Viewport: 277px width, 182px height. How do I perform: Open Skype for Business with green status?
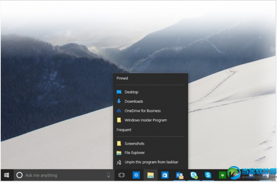tap(194, 175)
